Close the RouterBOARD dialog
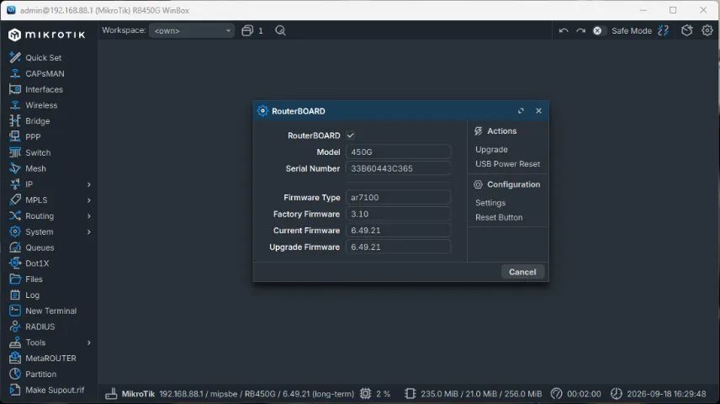The height and width of the screenshot is (404, 720). point(538,111)
